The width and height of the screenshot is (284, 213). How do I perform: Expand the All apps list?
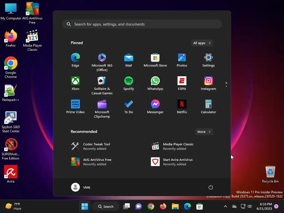pos(202,43)
